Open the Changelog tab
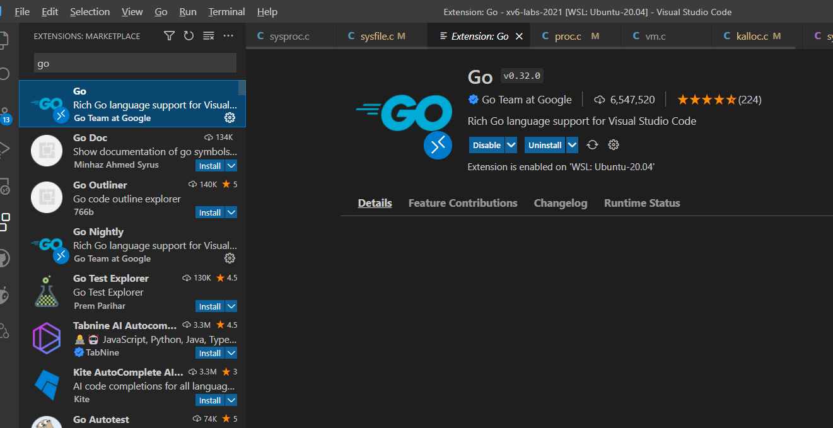Image resolution: width=833 pixels, height=428 pixels. click(561, 203)
